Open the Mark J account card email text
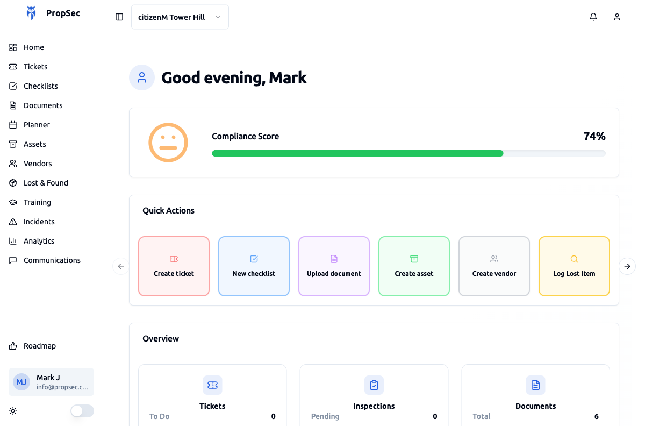The height and width of the screenshot is (426, 645). point(62,387)
